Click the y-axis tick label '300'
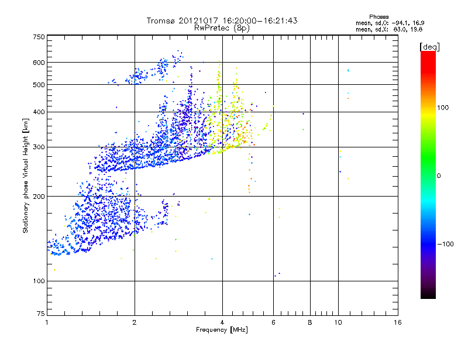This screenshot has width=468, height=351. [x=39, y=147]
